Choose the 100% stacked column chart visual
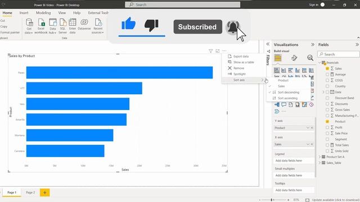Image resolution: width=360 pixels, height=202 pixels. point(311,70)
